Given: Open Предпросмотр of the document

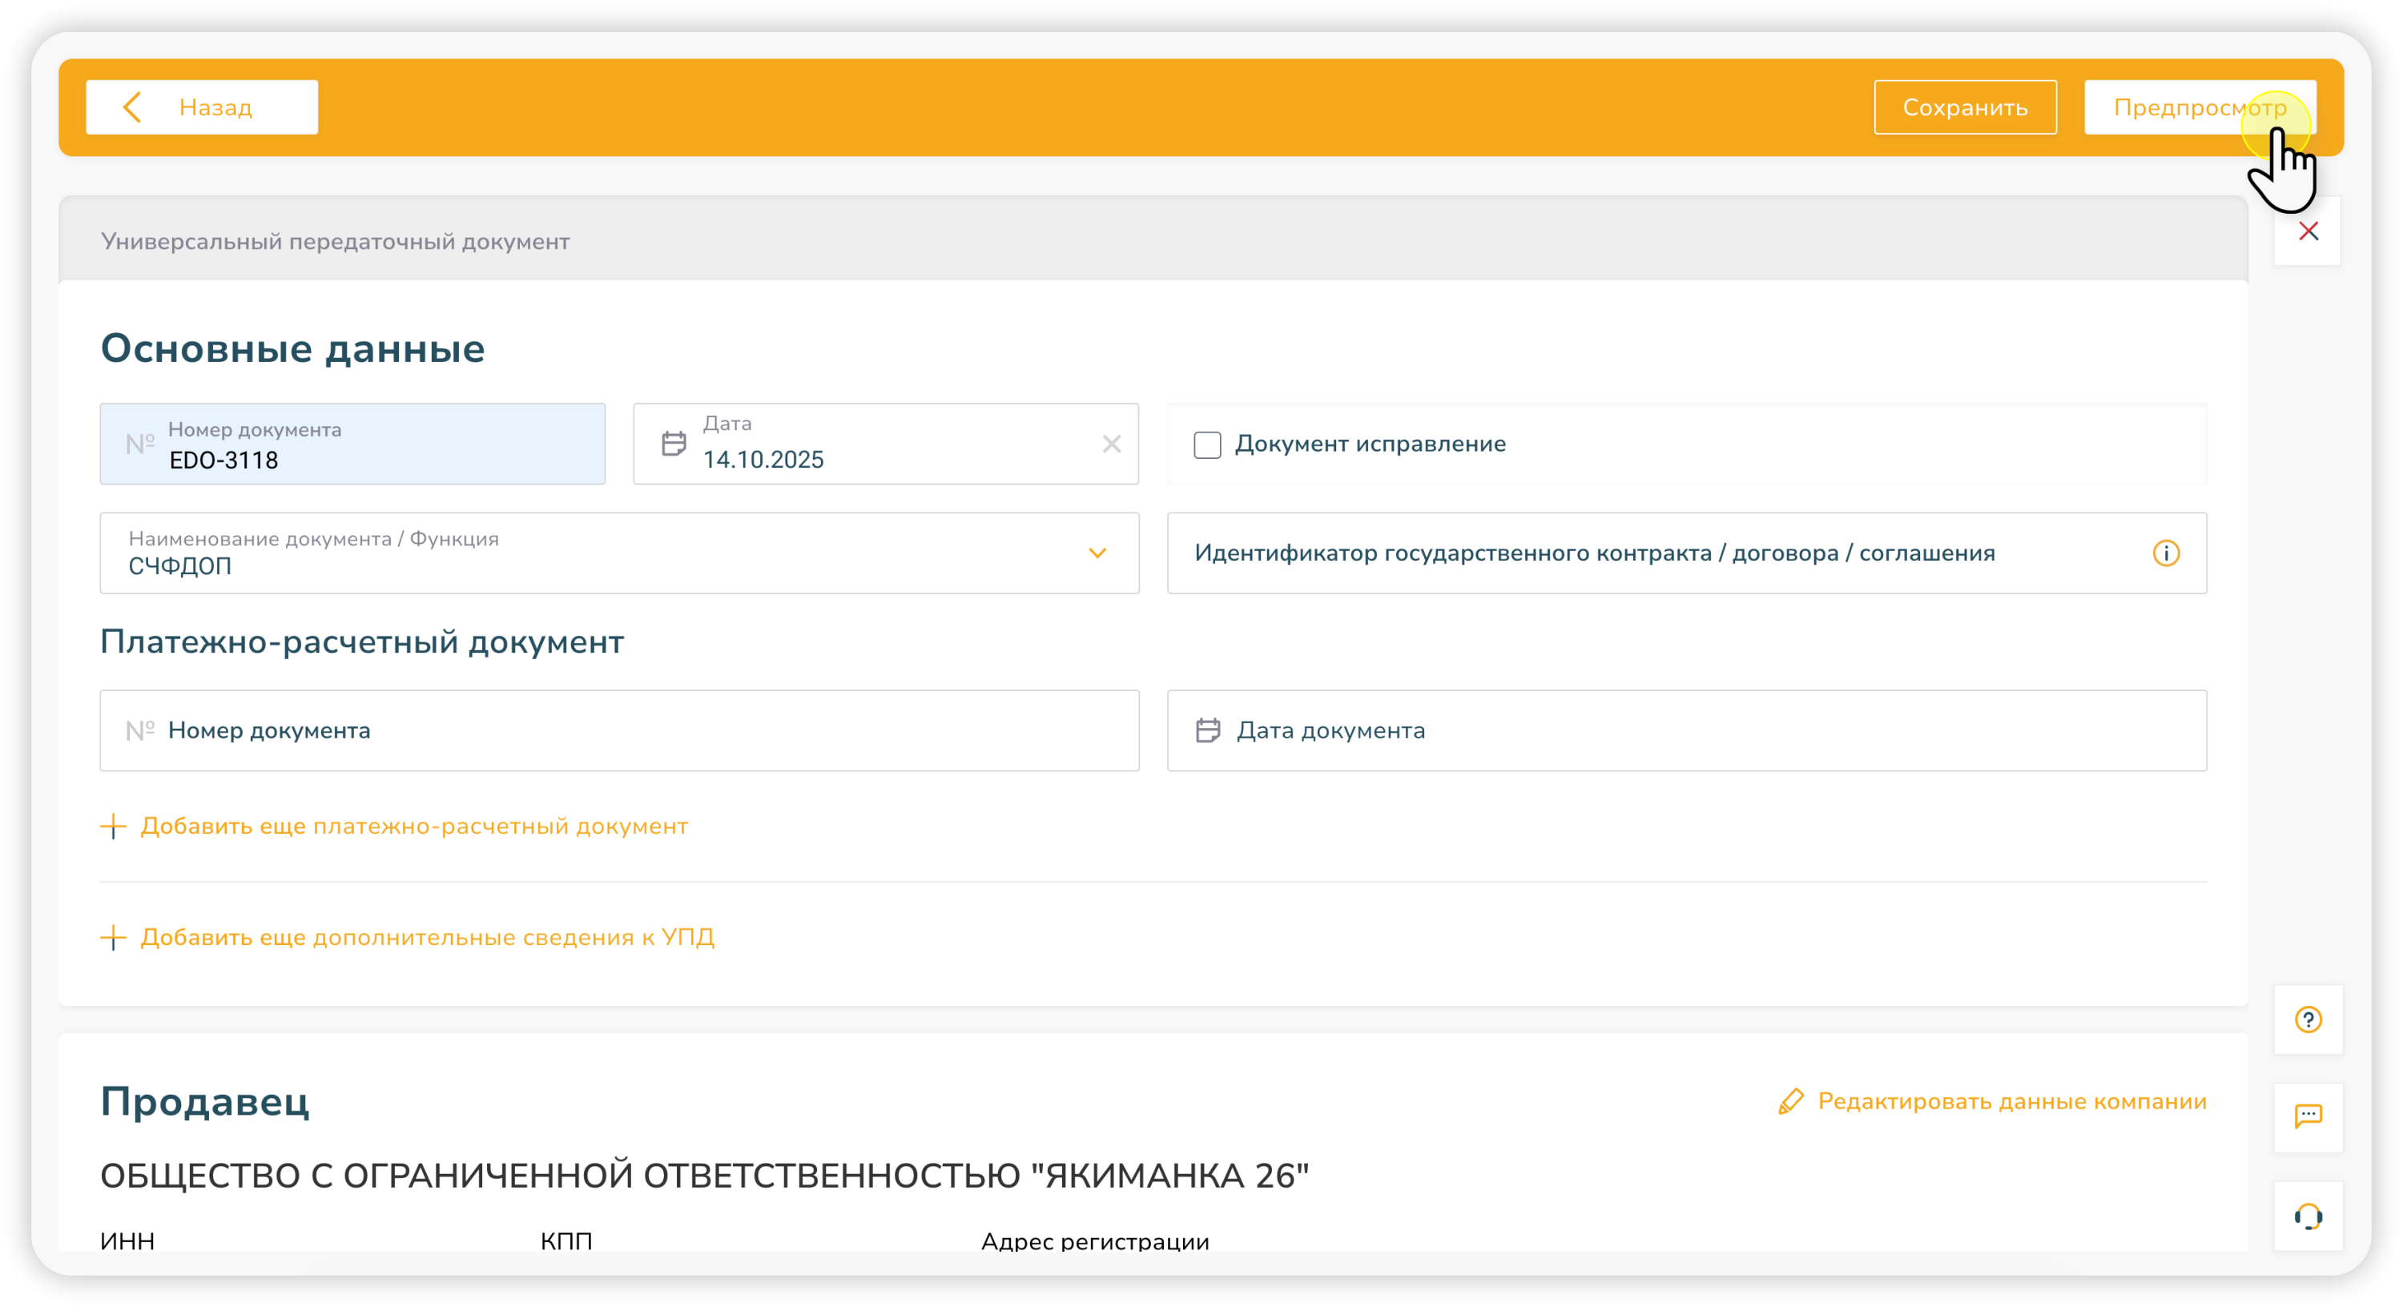Looking at the screenshot, I should pyautogui.click(x=2199, y=107).
